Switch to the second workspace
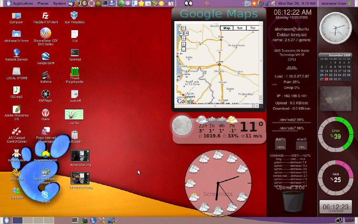This screenshot has height=224, width=358. tap(28, 220)
